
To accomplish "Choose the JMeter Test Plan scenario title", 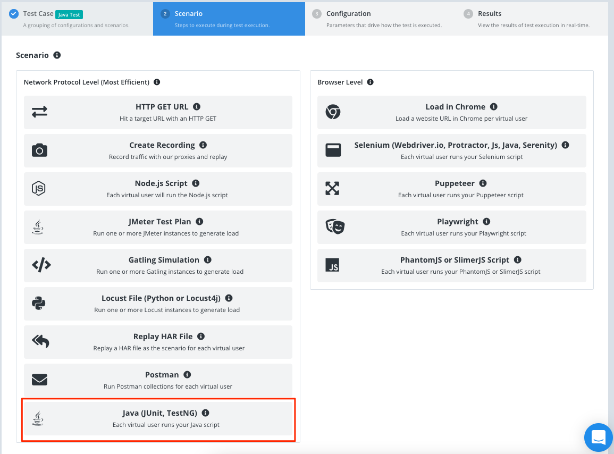I will [x=160, y=222].
